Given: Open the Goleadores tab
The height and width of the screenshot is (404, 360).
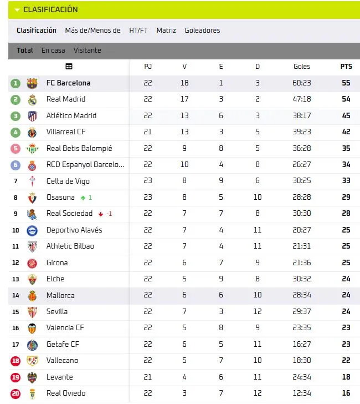Looking at the screenshot, I should point(202,31).
